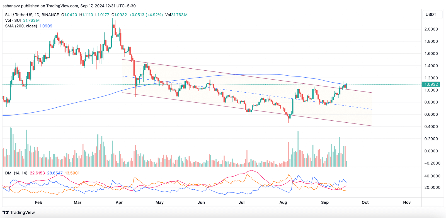Click the 2.0000 price axis label
This screenshot has width=446, height=218.
(431, 29)
